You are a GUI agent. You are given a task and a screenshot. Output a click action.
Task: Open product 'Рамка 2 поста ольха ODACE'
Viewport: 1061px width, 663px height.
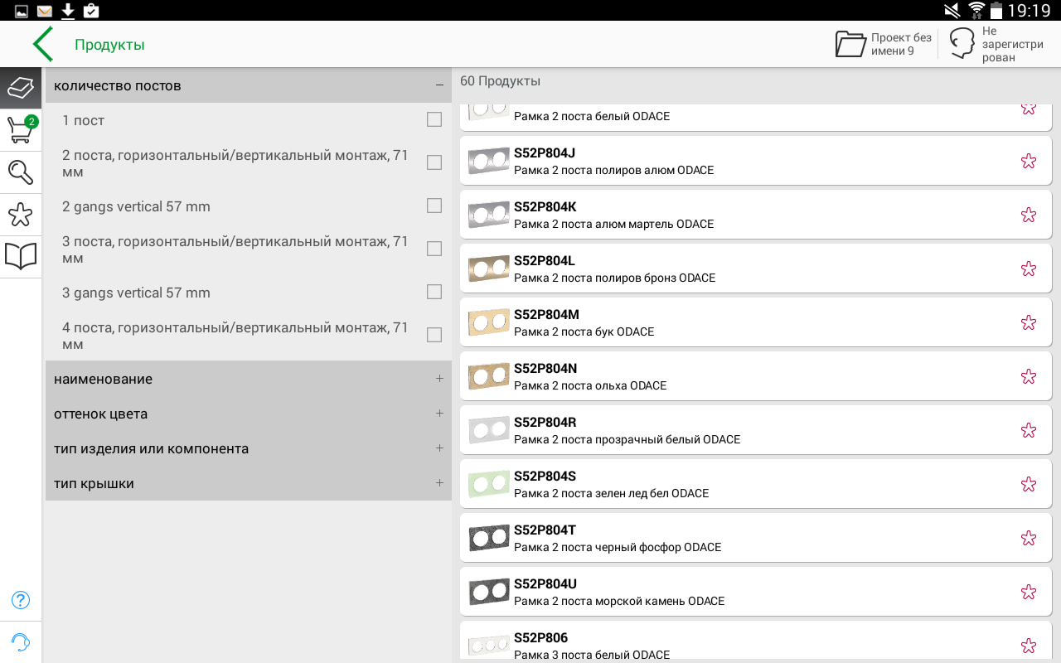(756, 376)
